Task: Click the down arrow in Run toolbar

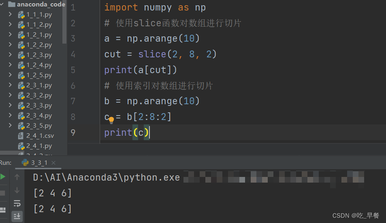Action: tap(17, 190)
